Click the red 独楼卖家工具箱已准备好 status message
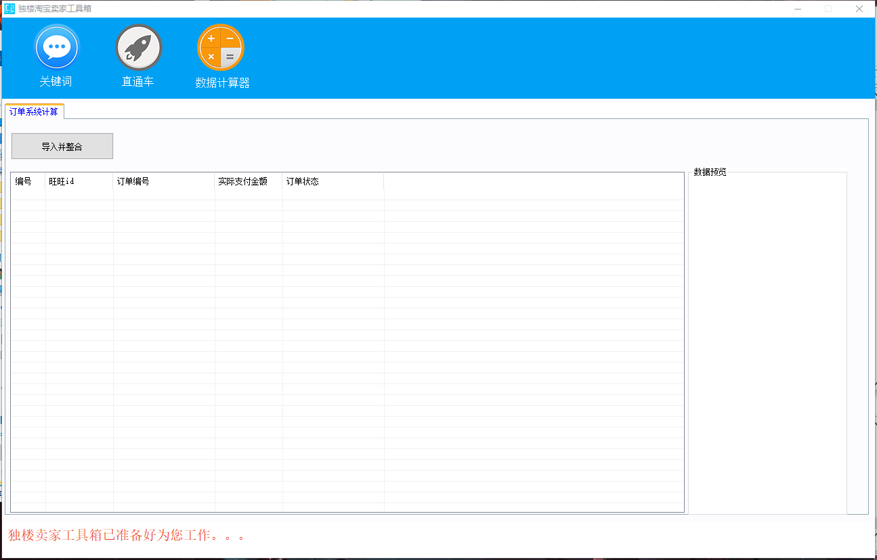This screenshot has width=877, height=560. [126, 536]
